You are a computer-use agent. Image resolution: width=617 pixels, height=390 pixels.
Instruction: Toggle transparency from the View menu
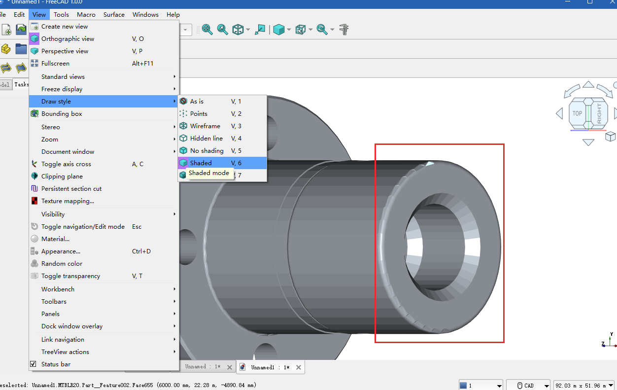[x=70, y=276]
